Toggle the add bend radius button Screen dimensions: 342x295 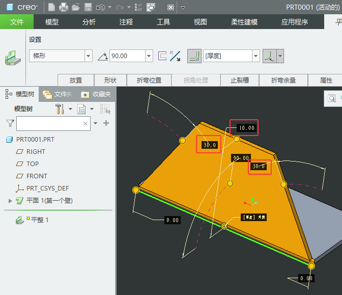pos(194,56)
